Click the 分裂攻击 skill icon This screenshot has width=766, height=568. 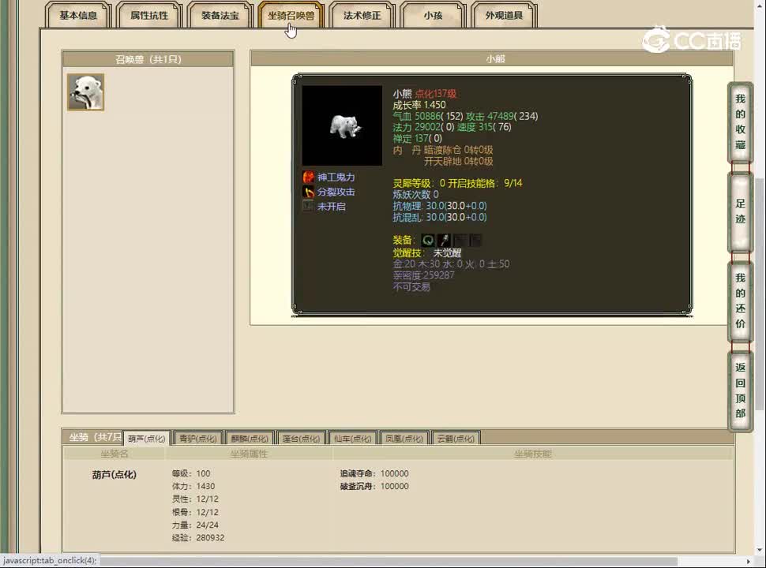click(308, 192)
